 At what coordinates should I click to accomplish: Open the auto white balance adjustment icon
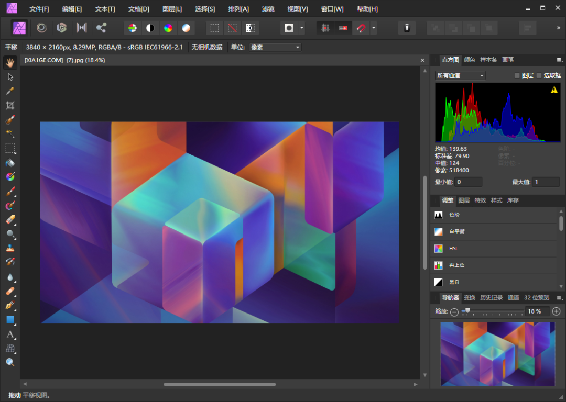(x=186, y=28)
